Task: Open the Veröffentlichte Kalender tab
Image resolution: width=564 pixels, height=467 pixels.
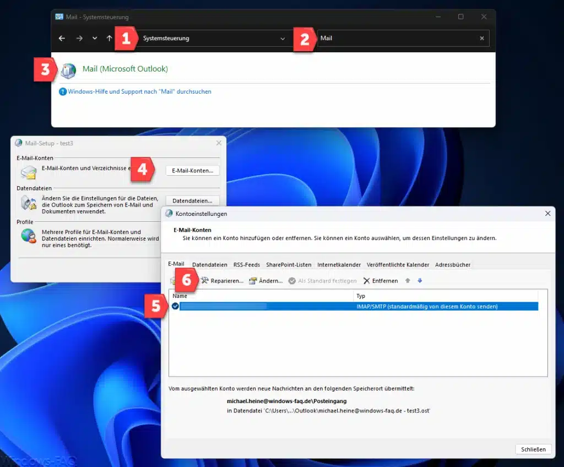Action: tap(398, 265)
